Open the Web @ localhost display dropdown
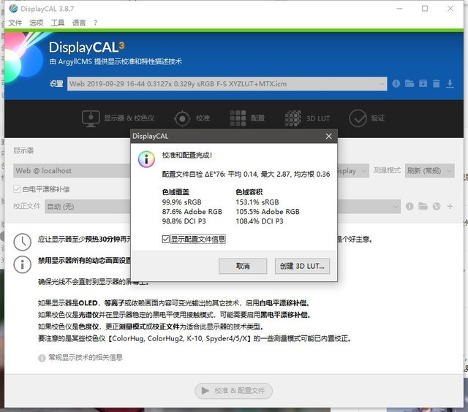 [x=72, y=171]
